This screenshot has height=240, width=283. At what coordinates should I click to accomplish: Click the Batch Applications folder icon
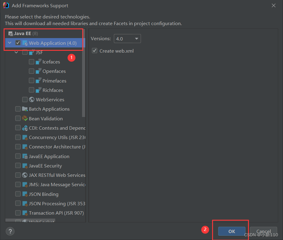pyautogui.click(x=25, y=109)
